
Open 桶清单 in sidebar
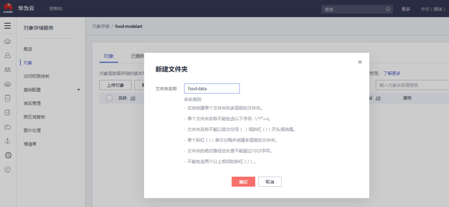point(30,144)
